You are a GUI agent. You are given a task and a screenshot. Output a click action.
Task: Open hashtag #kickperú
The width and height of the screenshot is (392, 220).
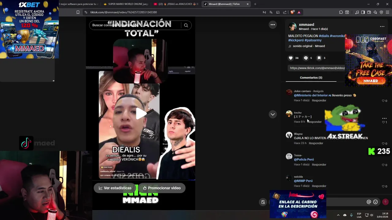(296, 40)
